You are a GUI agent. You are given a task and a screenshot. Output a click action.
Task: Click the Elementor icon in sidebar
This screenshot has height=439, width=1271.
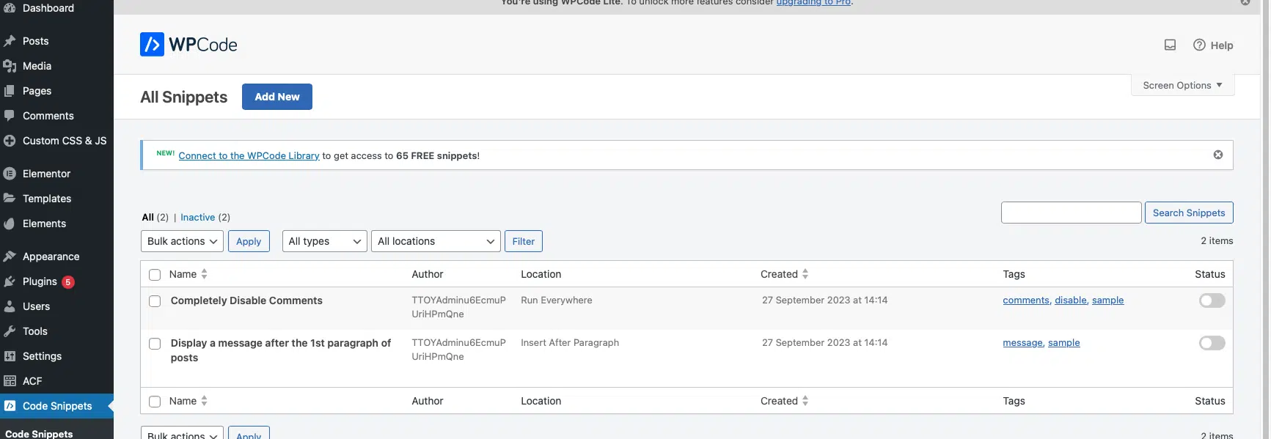(10, 174)
